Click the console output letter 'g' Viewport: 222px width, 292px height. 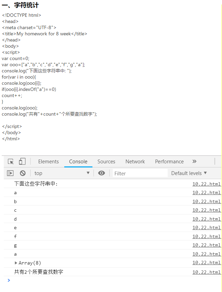15,245
